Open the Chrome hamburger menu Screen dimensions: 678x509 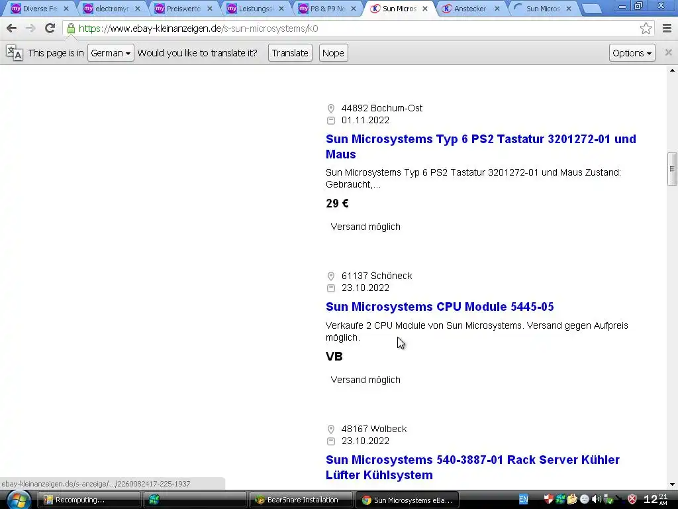(667, 28)
